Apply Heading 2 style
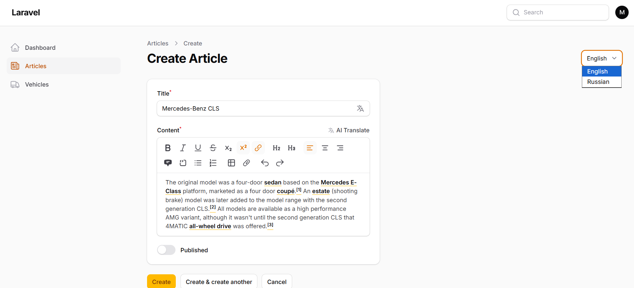 [276, 148]
